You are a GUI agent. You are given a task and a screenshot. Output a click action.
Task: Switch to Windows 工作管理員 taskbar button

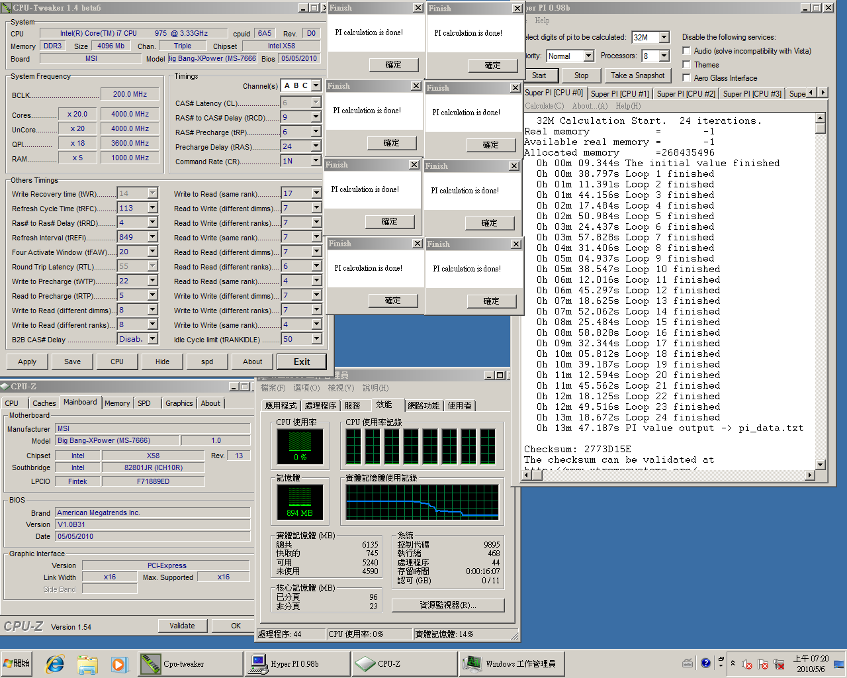pos(512,663)
